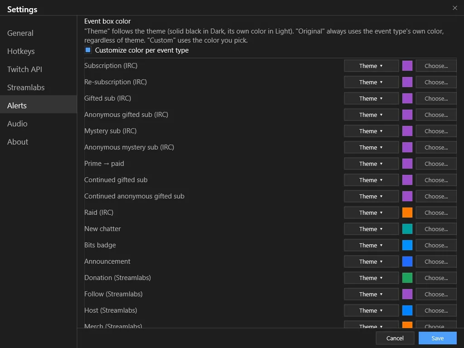The image size is (464, 348).
Task: Open Theme dropdown for Donation (Streamlabs)
Action: coord(371,278)
